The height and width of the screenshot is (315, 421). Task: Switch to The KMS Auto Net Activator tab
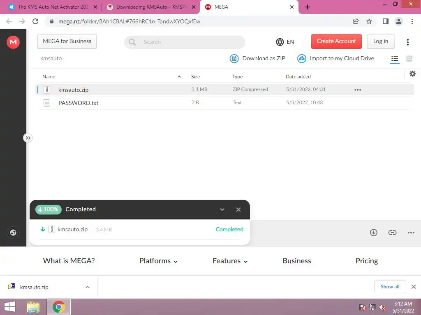click(x=53, y=7)
